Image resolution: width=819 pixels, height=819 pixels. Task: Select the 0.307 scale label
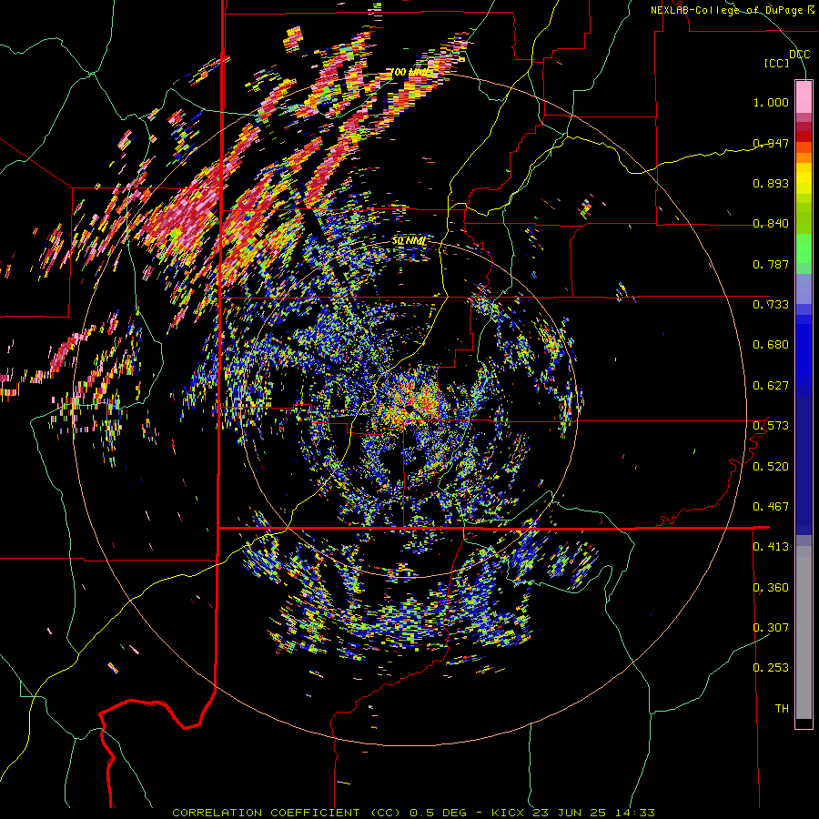pyautogui.click(x=771, y=628)
